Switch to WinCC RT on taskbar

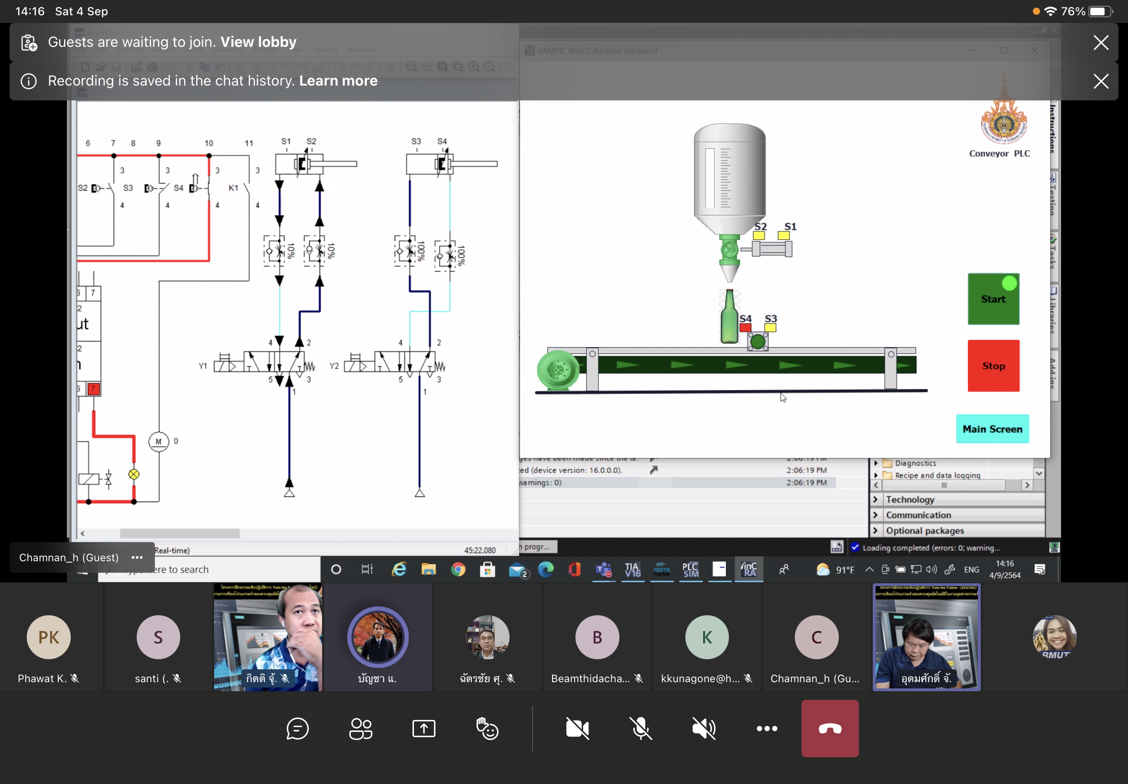748,570
